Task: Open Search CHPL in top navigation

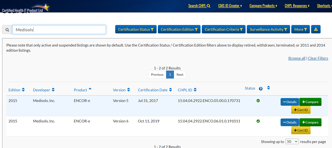Action: 199,6
